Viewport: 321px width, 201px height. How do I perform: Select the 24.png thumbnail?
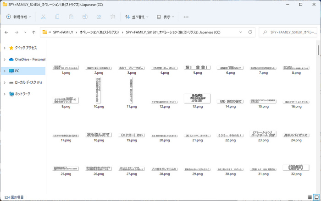click(x=296, y=135)
